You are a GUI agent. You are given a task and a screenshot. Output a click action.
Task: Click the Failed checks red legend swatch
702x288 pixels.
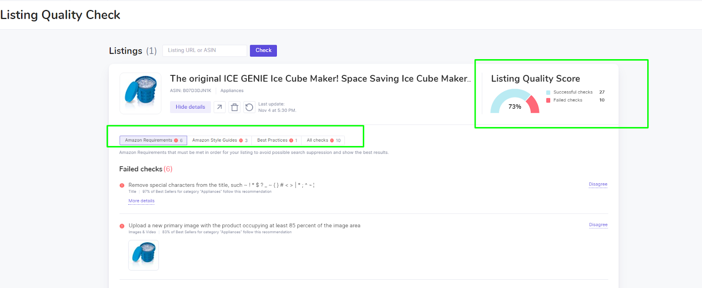[548, 100]
